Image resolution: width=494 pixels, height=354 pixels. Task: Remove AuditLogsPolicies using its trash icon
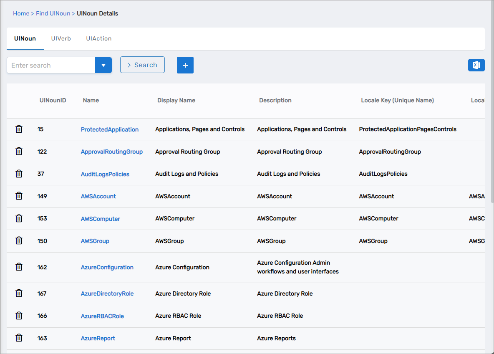(19, 174)
